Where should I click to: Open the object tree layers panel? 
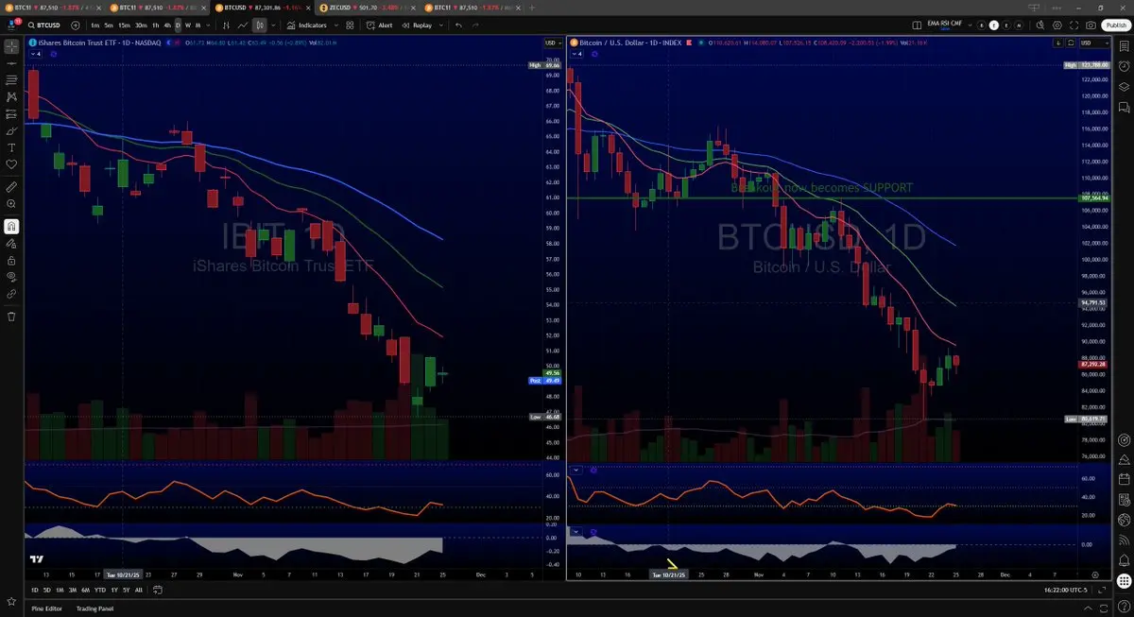(1124, 87)
